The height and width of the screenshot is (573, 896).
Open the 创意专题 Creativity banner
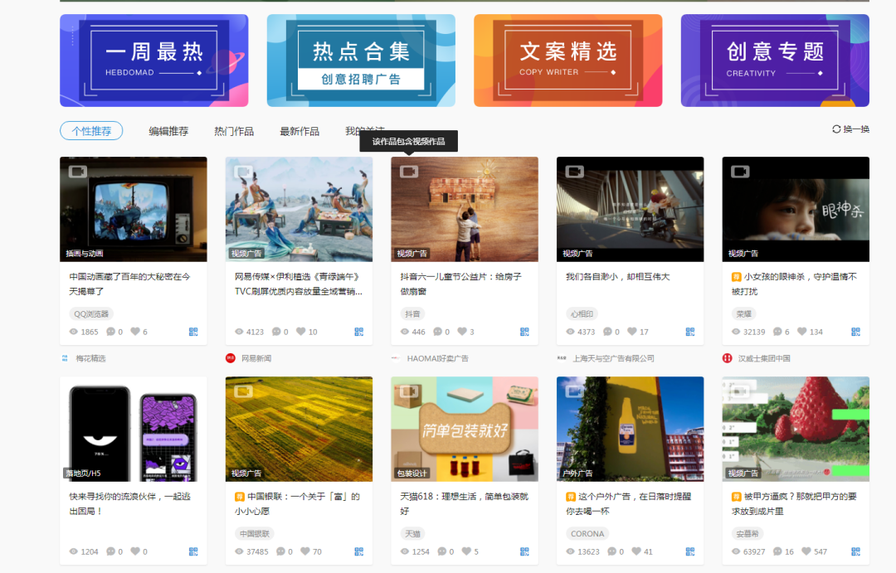pyautogui.click(x=775, y=61)
